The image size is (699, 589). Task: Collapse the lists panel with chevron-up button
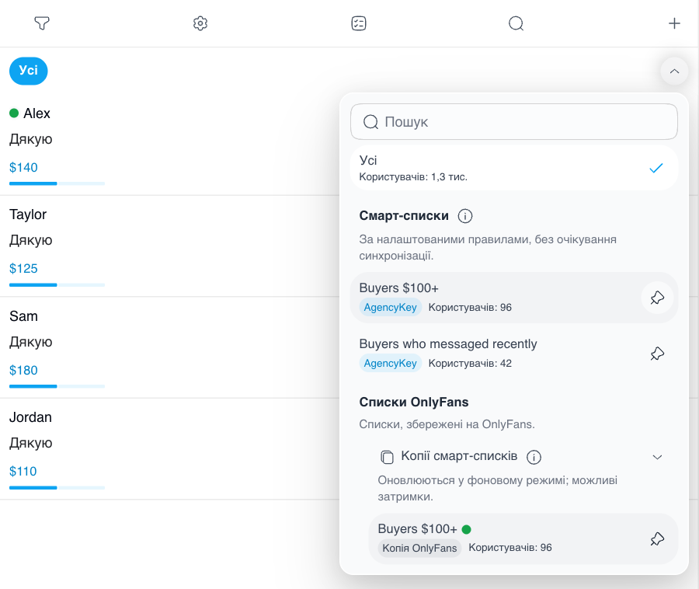pos(674,71)
